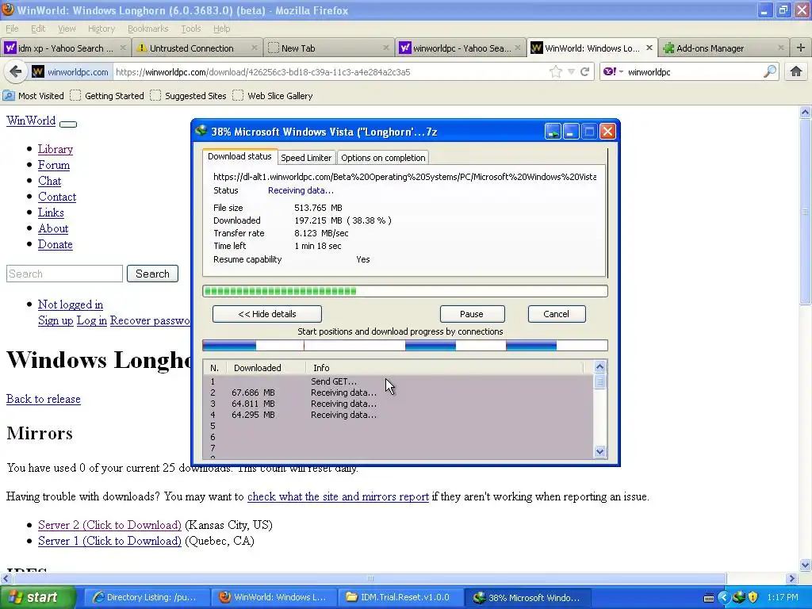Click connections list scroll up arrow
Image resolution: width=812 pixels, height=609 pixels.
tap(599, 366)
